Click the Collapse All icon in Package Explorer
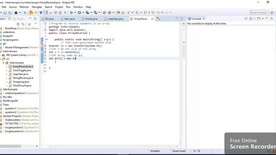Image resolution: width=276 pixels, height=155 pixels. [x=18, y=24]
